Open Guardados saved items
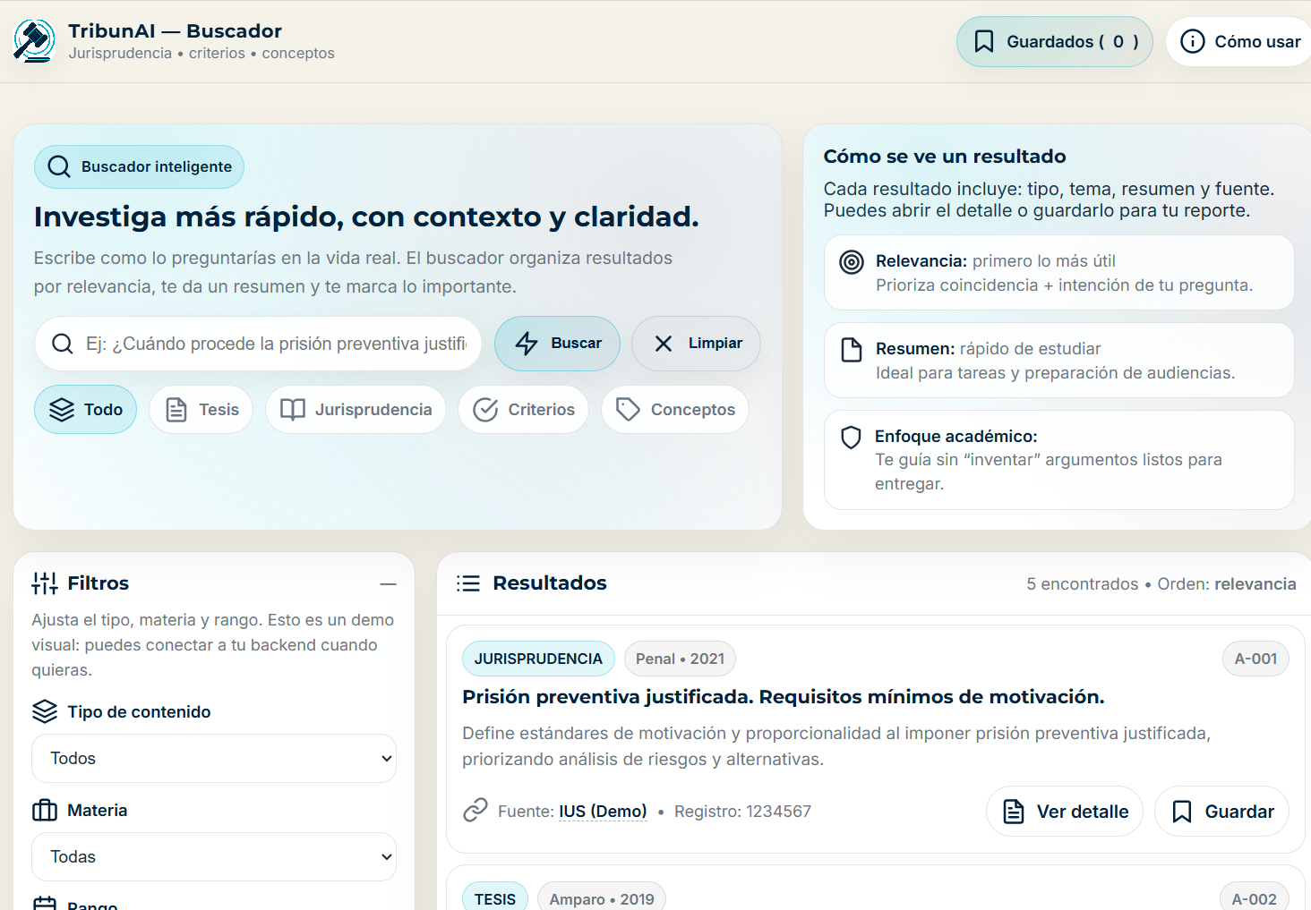The height and width of the screenshot is (910, 1311). pos(1054,42)
